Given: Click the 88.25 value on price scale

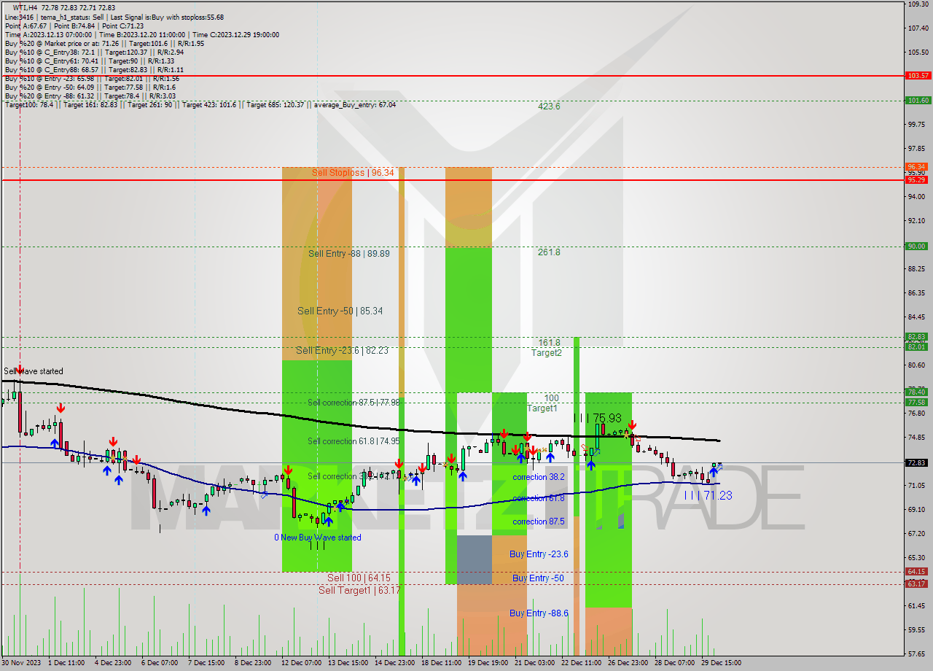Looking at the screenshot, I should (x=918, y=269).
